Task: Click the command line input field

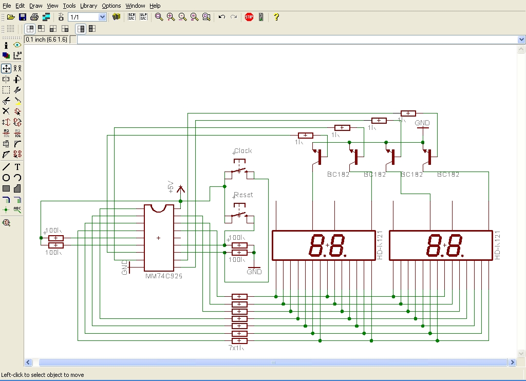Action: [297, 40]
